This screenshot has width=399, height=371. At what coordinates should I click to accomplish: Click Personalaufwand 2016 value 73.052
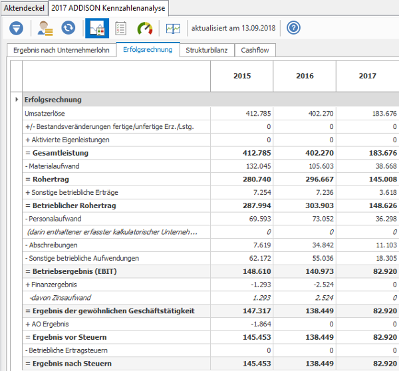tap(323, 219)
